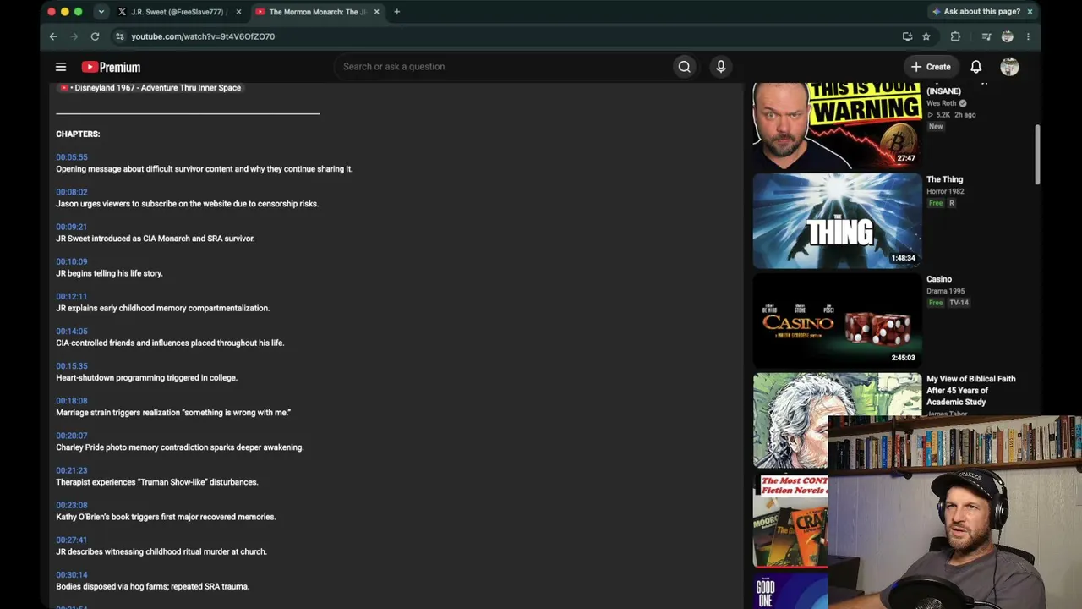Open the Casino video title
The image size is (1082, 609).
(939, 279)
